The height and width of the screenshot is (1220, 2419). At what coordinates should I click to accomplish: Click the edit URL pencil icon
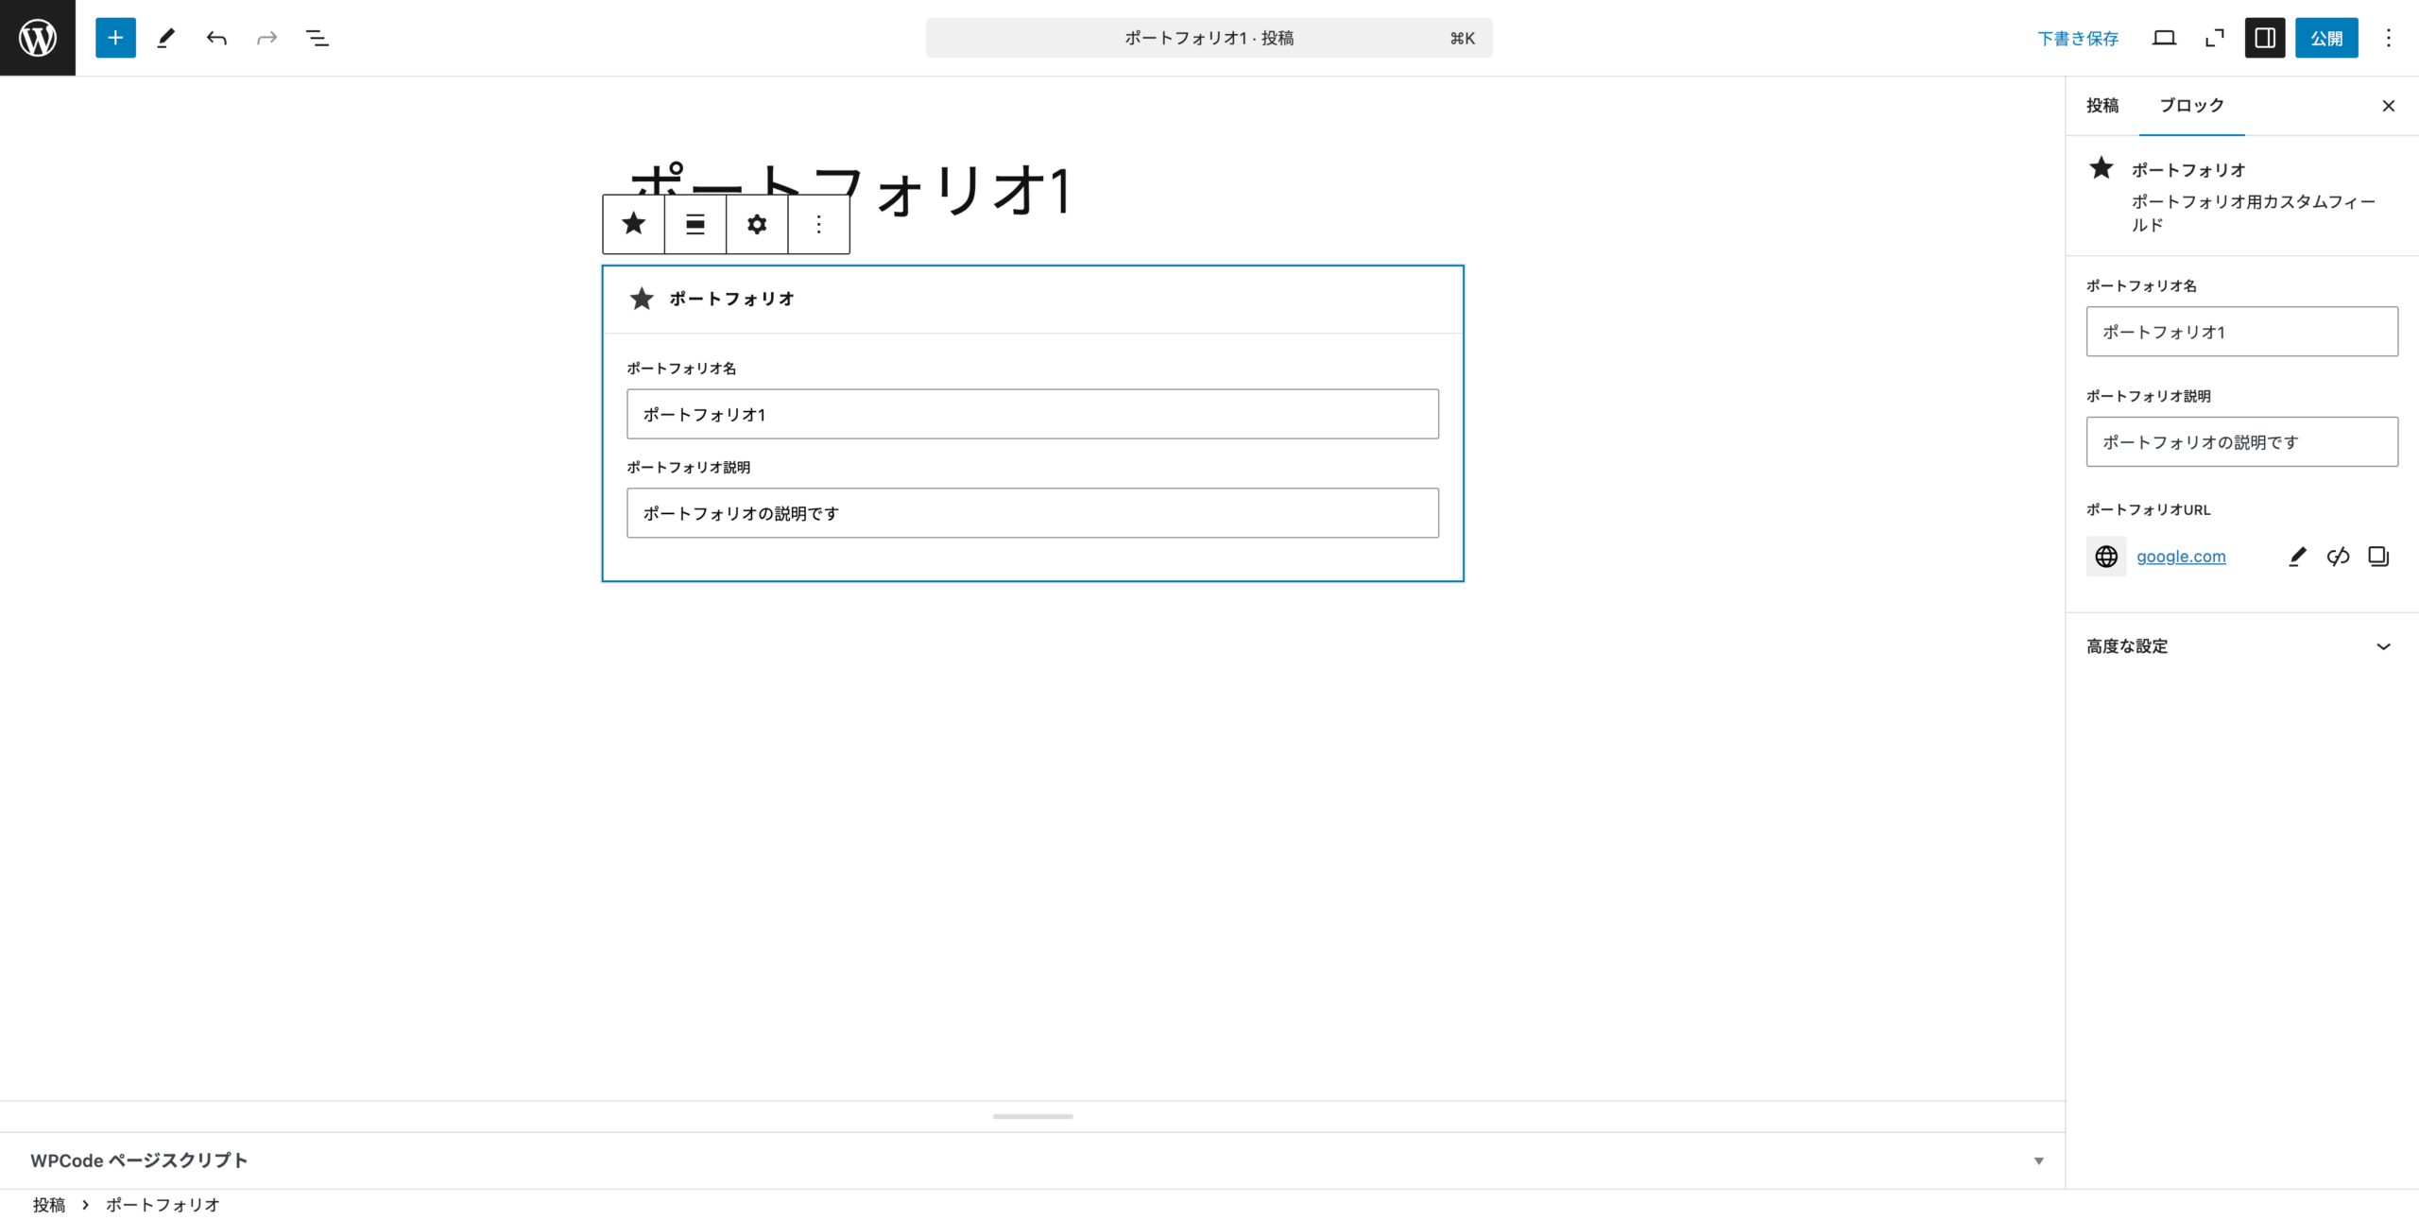coord(2296,557)
